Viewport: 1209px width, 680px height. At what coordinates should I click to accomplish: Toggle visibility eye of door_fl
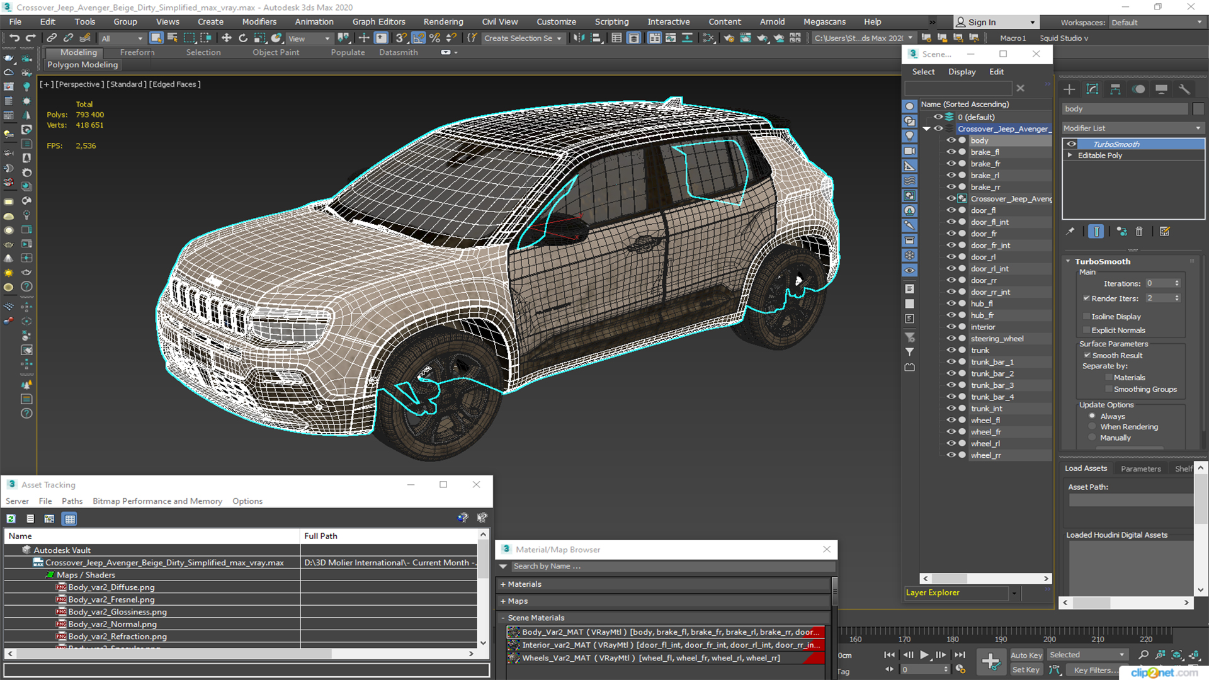click(x=951, y=210)
